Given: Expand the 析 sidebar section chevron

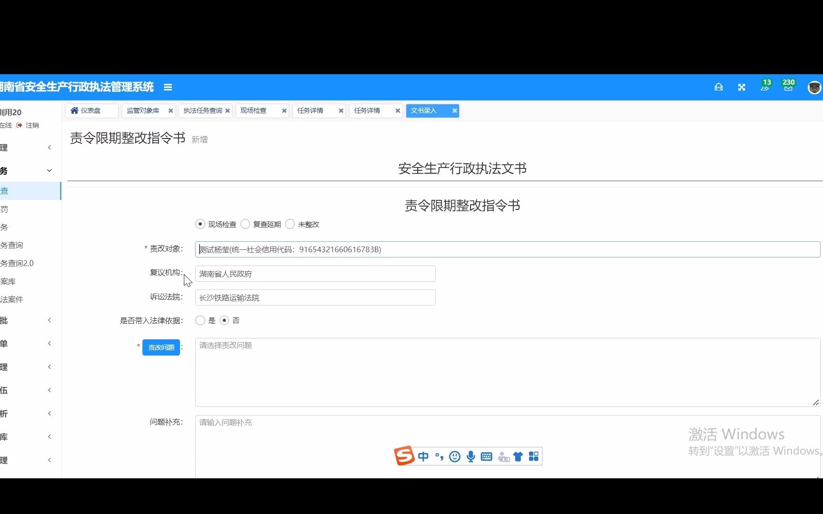Looking at the screenshot, I should click(50, 414).
